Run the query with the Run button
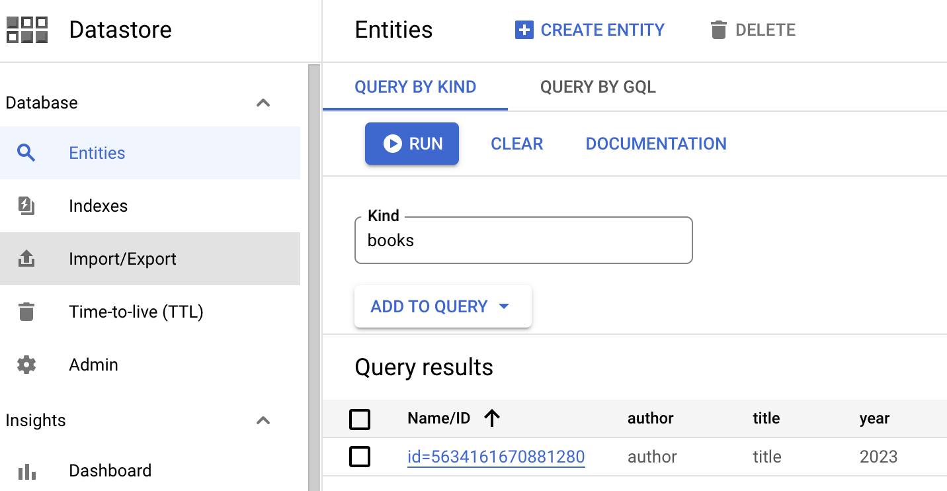 412,144
